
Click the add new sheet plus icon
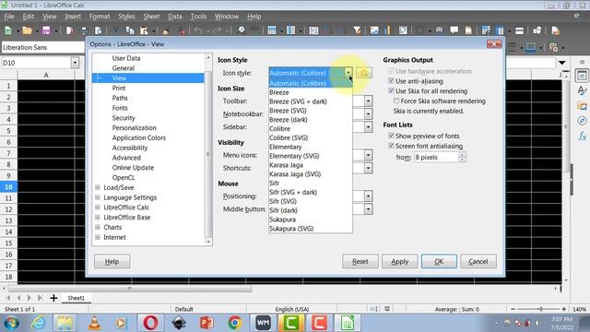click(x=53, y=298)
